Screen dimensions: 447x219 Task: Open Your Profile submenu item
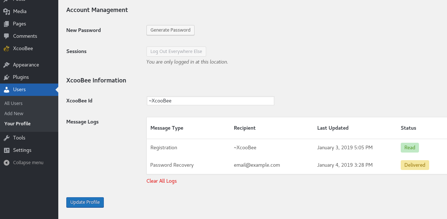coord(17,123)
